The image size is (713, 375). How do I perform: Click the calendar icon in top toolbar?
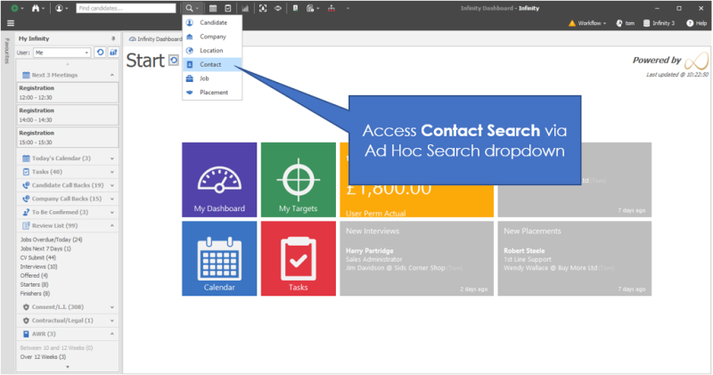point(213,8)
